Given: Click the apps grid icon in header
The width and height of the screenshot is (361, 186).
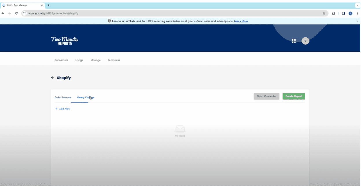Looking at the screenshot, I should pos(294,41).
